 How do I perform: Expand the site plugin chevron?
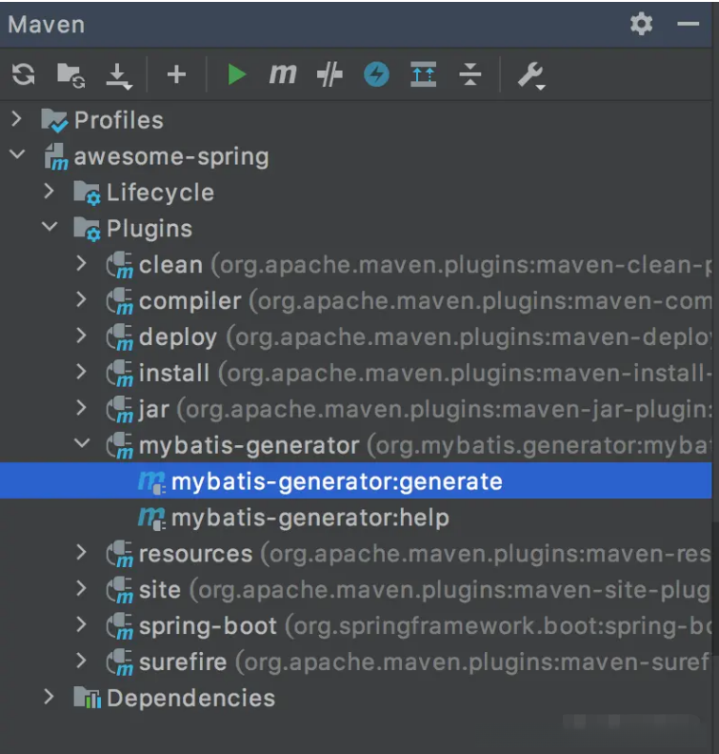82,589
